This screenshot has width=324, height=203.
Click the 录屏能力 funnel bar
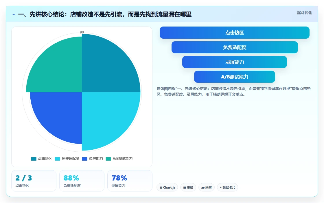coord(235,62)
